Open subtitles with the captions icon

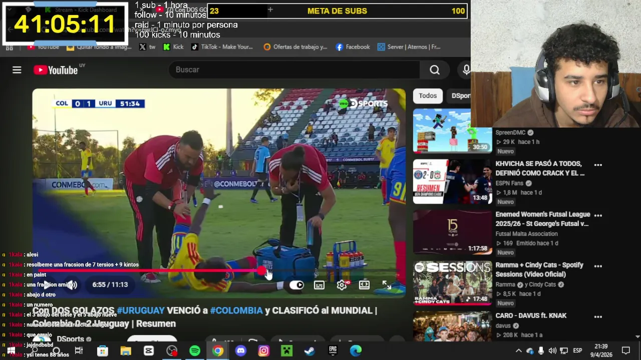coord(319,285)
